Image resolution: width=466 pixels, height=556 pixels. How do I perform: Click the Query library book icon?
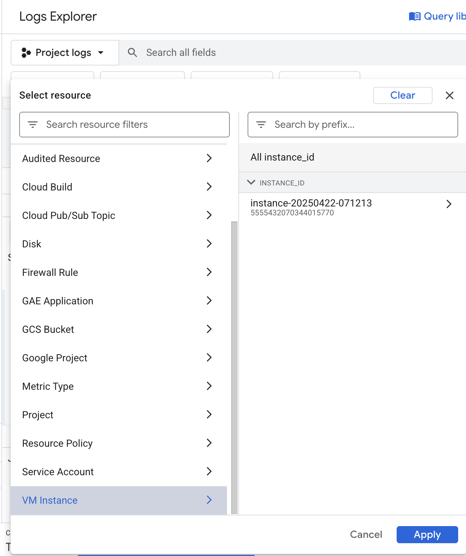(x=415, y=16)
